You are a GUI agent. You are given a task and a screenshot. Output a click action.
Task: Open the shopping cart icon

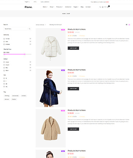[x=108, y=7]
